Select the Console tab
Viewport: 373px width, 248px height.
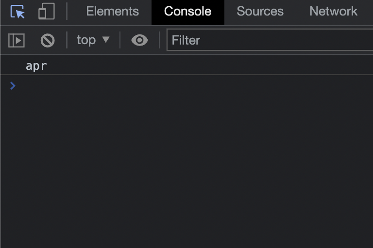pos(187,12)
